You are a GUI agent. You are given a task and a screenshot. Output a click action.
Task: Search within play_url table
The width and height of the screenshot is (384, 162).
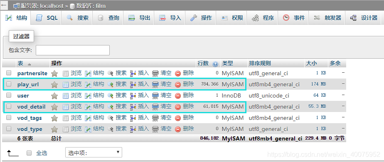tap(117, 84)
